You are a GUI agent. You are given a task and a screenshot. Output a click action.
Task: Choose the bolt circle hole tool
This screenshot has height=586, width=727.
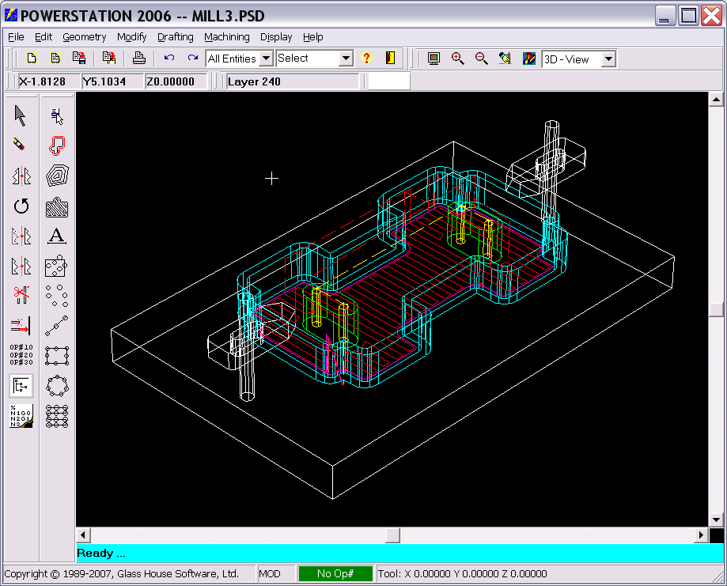(x=58, y=386)
